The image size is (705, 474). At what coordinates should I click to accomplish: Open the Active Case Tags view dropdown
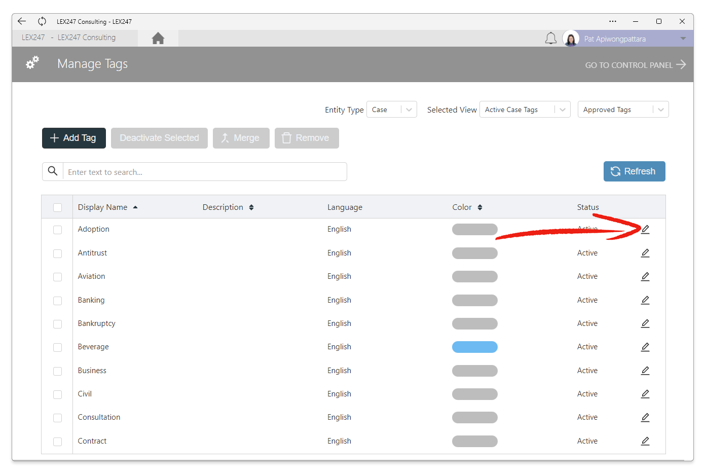[525, 110]
